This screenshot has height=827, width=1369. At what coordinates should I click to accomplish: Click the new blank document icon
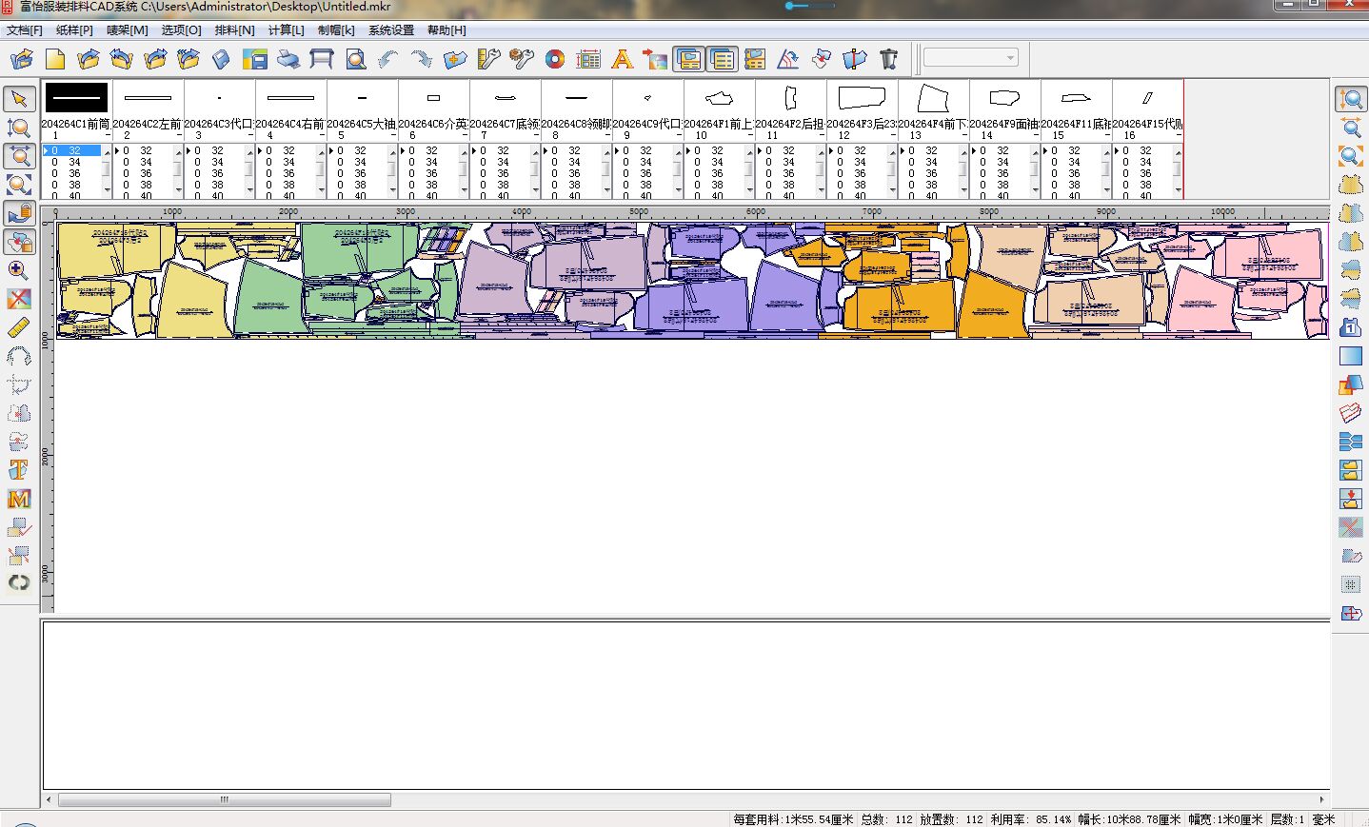point(55,60)
